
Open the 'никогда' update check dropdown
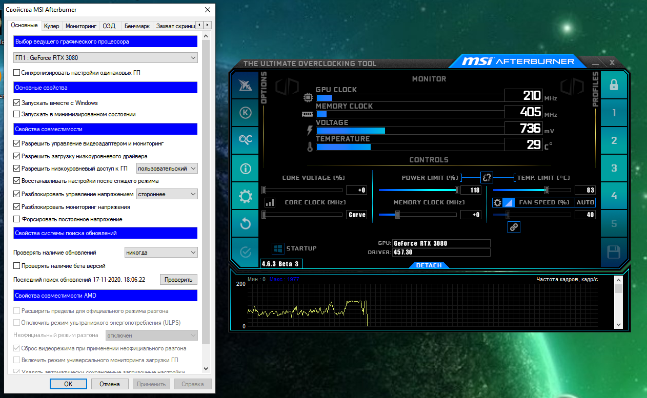tap(161, 253)
